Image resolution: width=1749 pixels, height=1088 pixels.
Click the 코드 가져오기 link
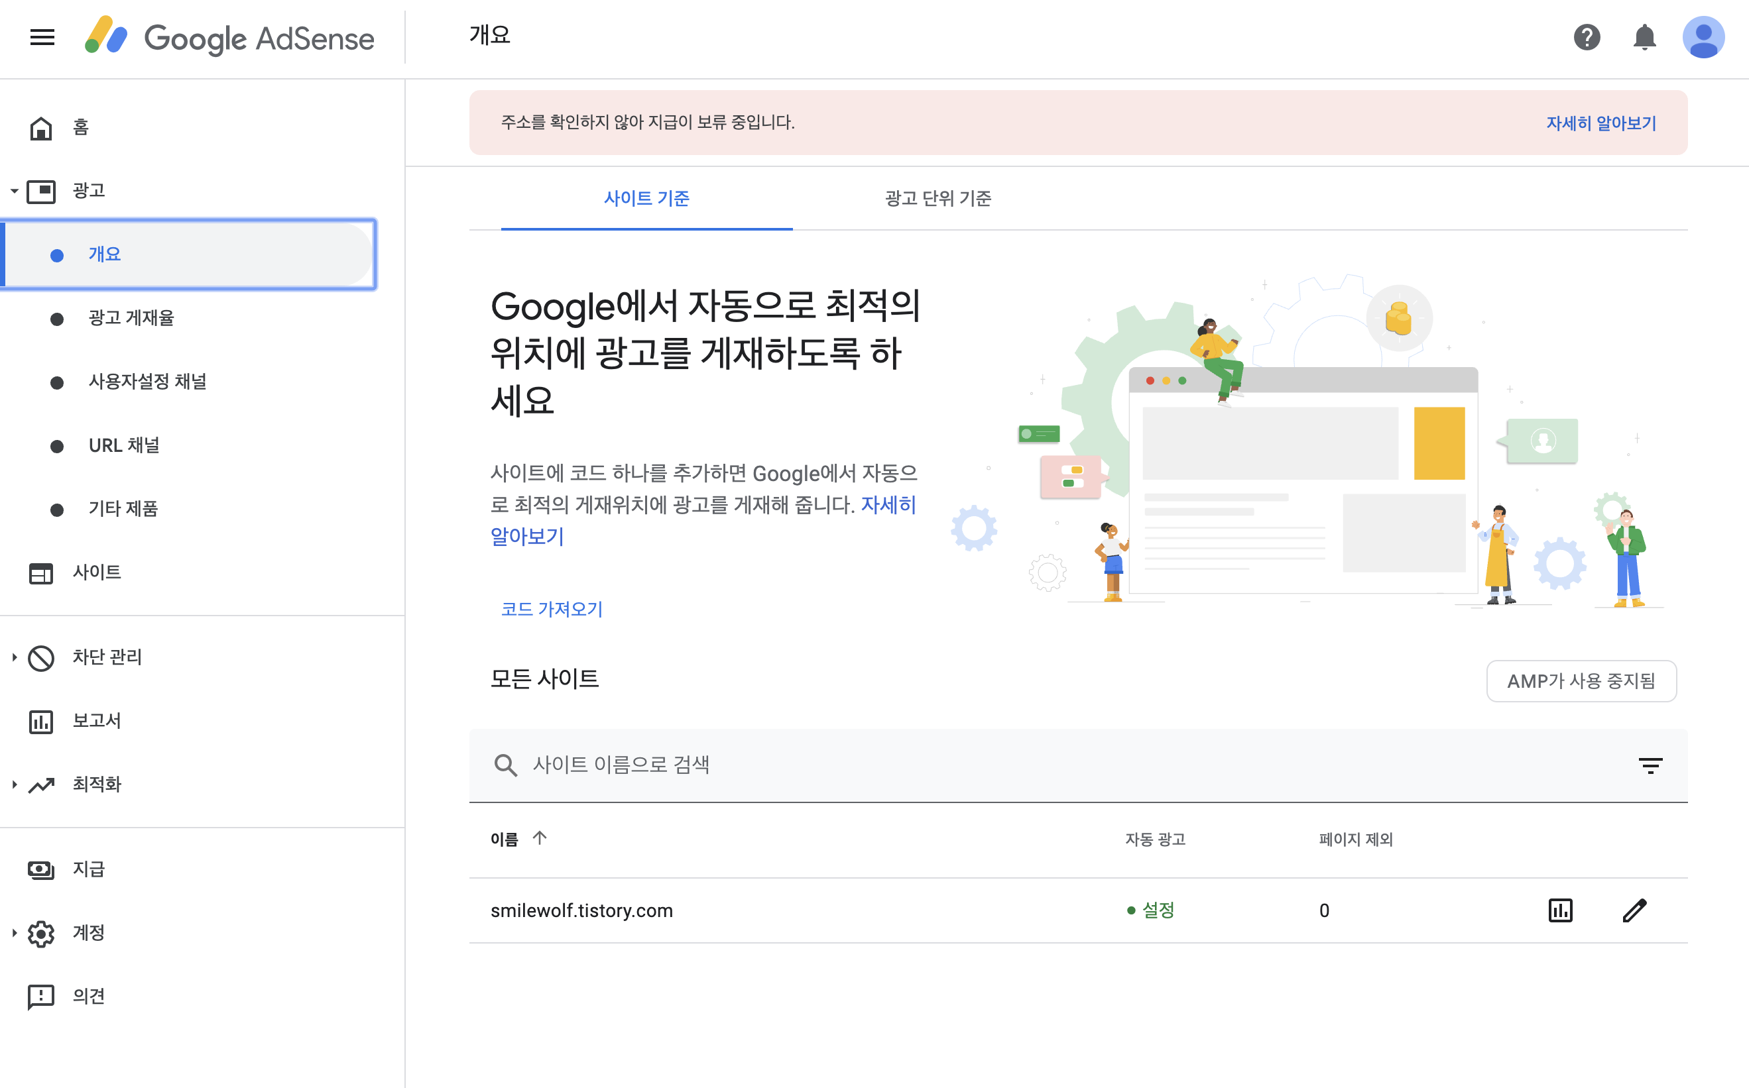(552, 609)
